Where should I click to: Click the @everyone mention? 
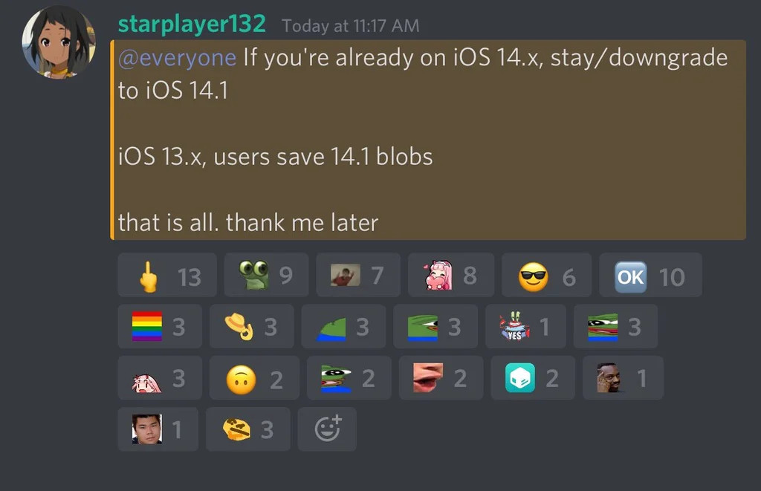(x=177, y=58)
